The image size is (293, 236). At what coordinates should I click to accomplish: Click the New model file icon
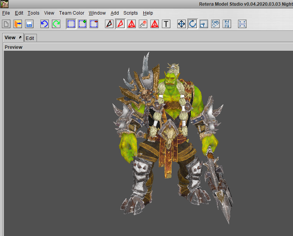[6, 24]
